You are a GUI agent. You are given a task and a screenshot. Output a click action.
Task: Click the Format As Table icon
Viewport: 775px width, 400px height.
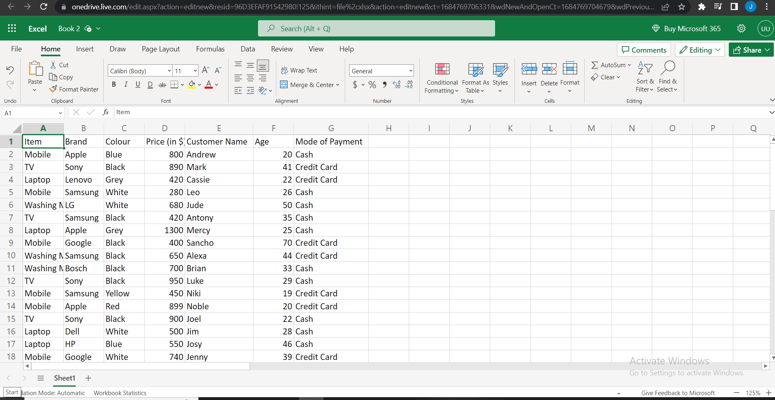tap(475, 69)
